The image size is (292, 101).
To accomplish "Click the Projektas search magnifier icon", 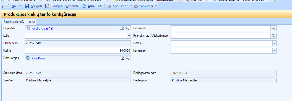I will (128, 28).
